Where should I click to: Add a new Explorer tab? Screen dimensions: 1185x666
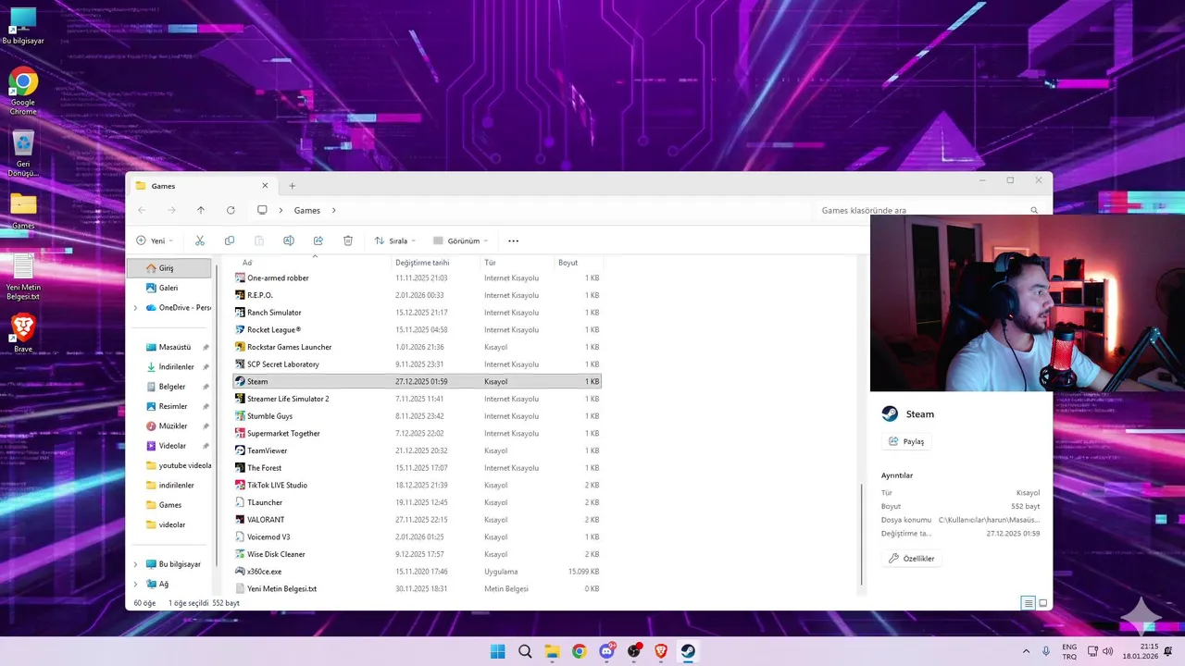pyautogui.click(x=293, y=186)
